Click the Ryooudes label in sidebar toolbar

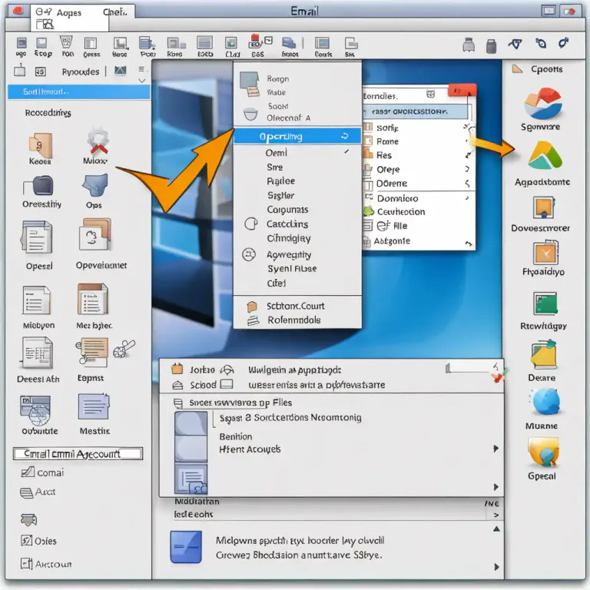click(x=81, y=71)
